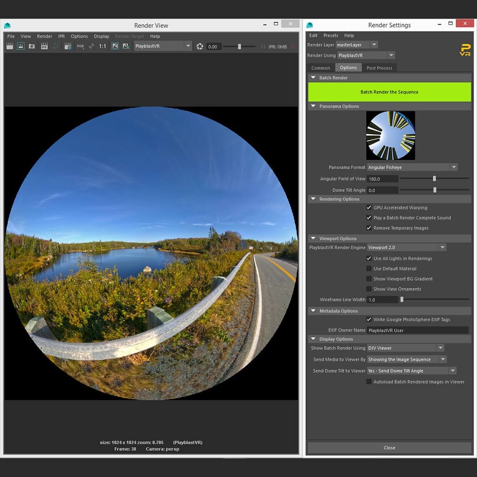
Task: Click the dimmed refresh IPR icon
Action: (55, 46)
